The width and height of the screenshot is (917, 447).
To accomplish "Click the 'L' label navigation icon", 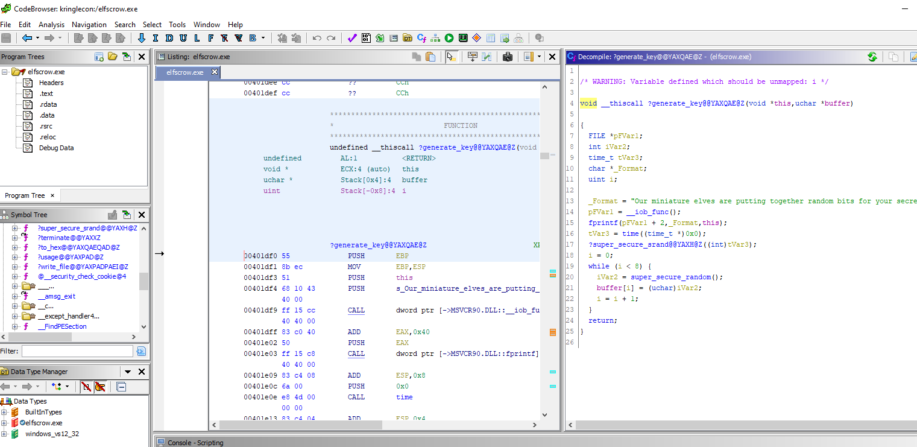I will (x=197, y=38).
